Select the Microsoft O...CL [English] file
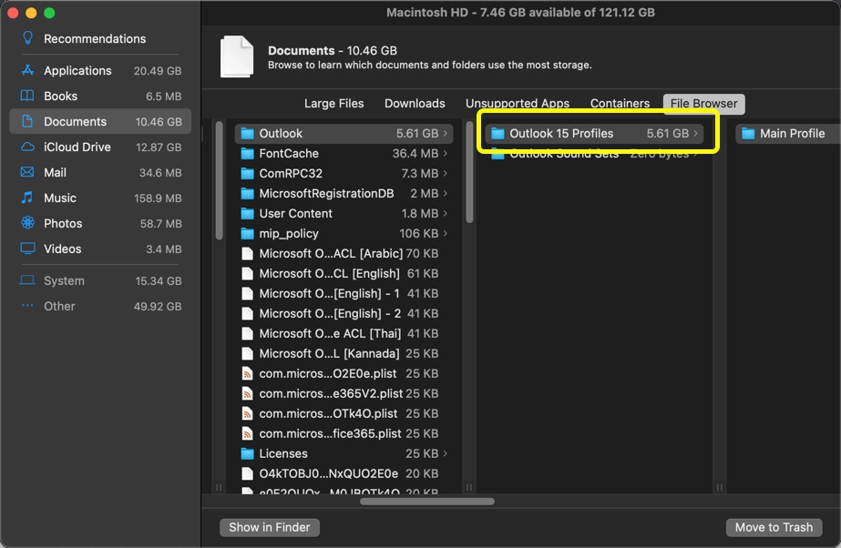 pyautogui.click(x=344, y=274)
